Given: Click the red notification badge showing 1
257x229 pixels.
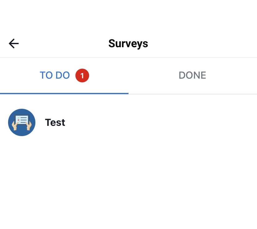Looking at the screenshot, I should point(82,76).
